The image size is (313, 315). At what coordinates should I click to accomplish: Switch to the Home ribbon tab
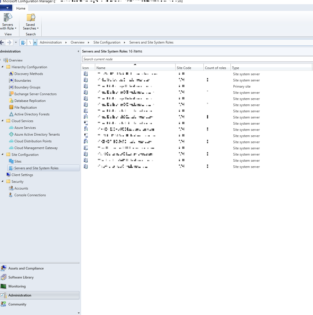click(x=21, y=8)
